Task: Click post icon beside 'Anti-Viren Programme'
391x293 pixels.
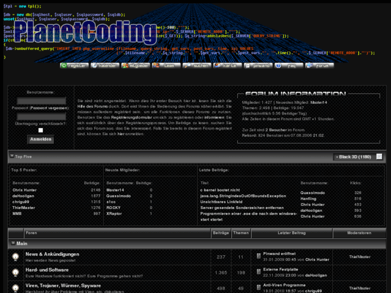Action: (x=259, y=287)
